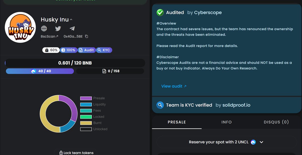Open the Husky Inu Twitter icon
302x155 pixels.
tap(58, 28)
